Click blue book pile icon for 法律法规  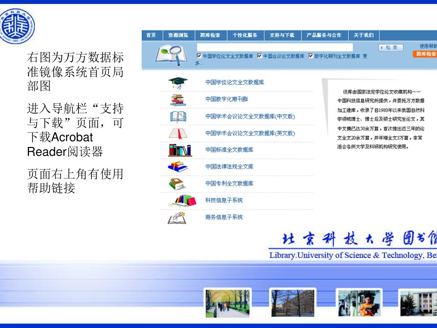point(178,167)
